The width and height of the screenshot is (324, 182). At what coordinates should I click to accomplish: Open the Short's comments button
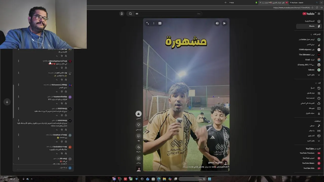coord(138,136)
